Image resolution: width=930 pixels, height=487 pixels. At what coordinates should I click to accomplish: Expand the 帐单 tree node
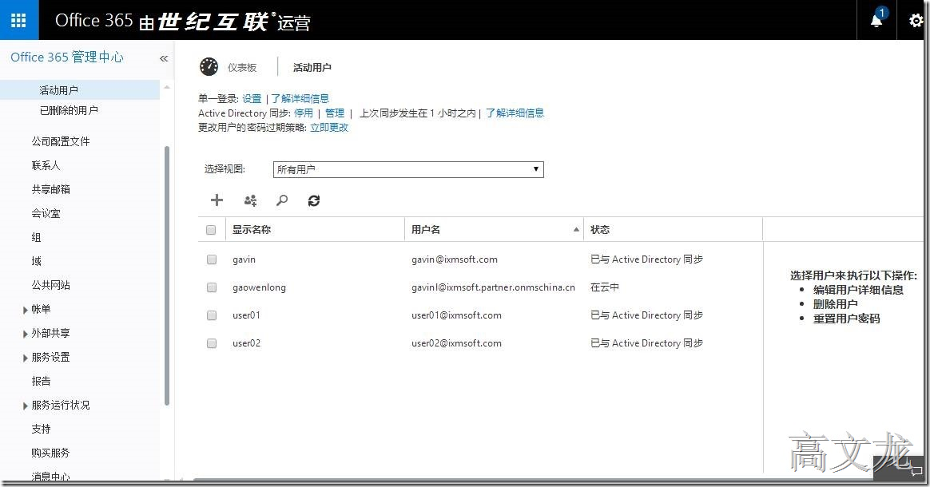[25, 310]
